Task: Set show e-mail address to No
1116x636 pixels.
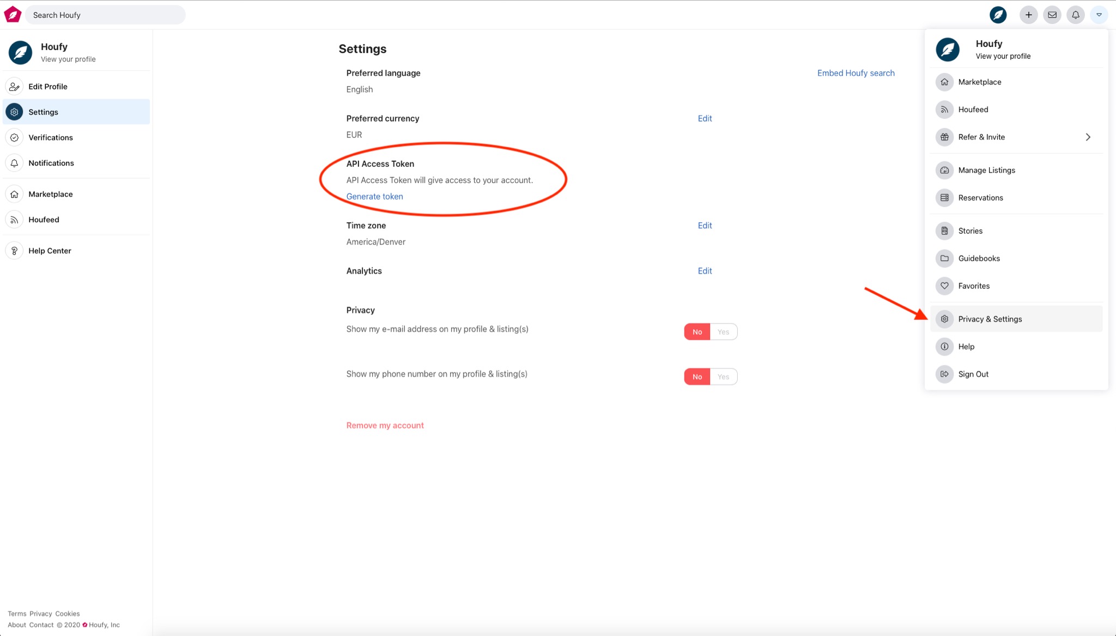Action: tap(697, 332)
